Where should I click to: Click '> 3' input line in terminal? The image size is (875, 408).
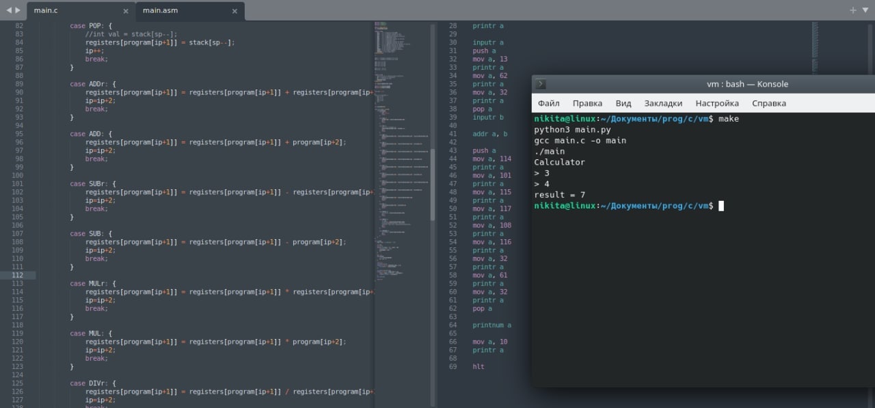click(541, 173)
